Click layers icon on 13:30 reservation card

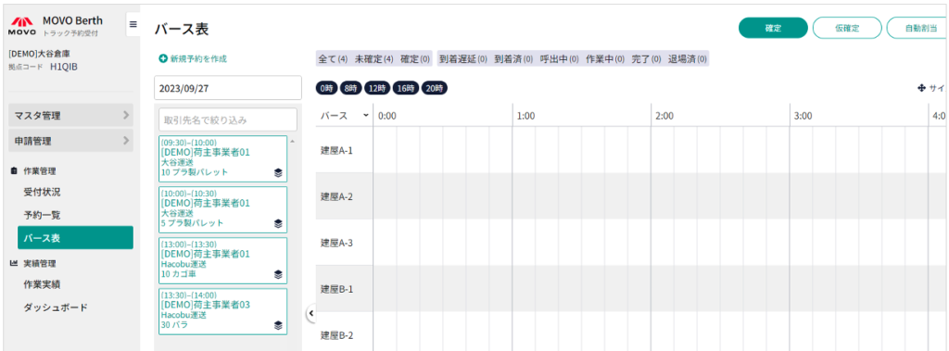coord(278,325)
